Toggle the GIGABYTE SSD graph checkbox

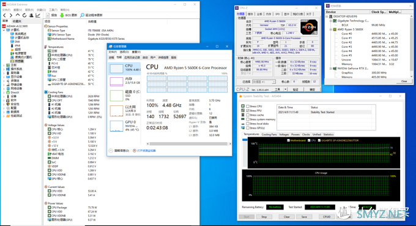pos(319,140)
